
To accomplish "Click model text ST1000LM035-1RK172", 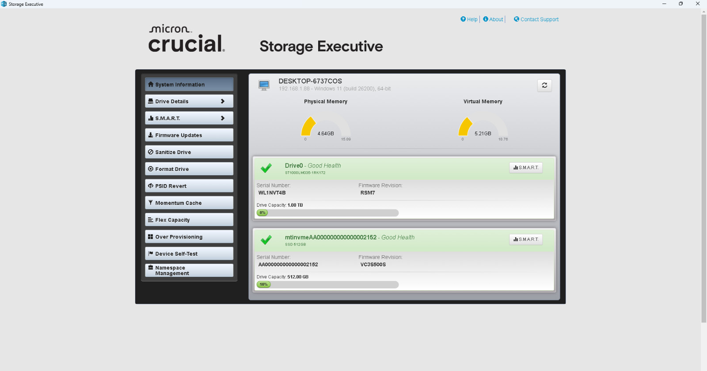I will click(x=305, y=173).
